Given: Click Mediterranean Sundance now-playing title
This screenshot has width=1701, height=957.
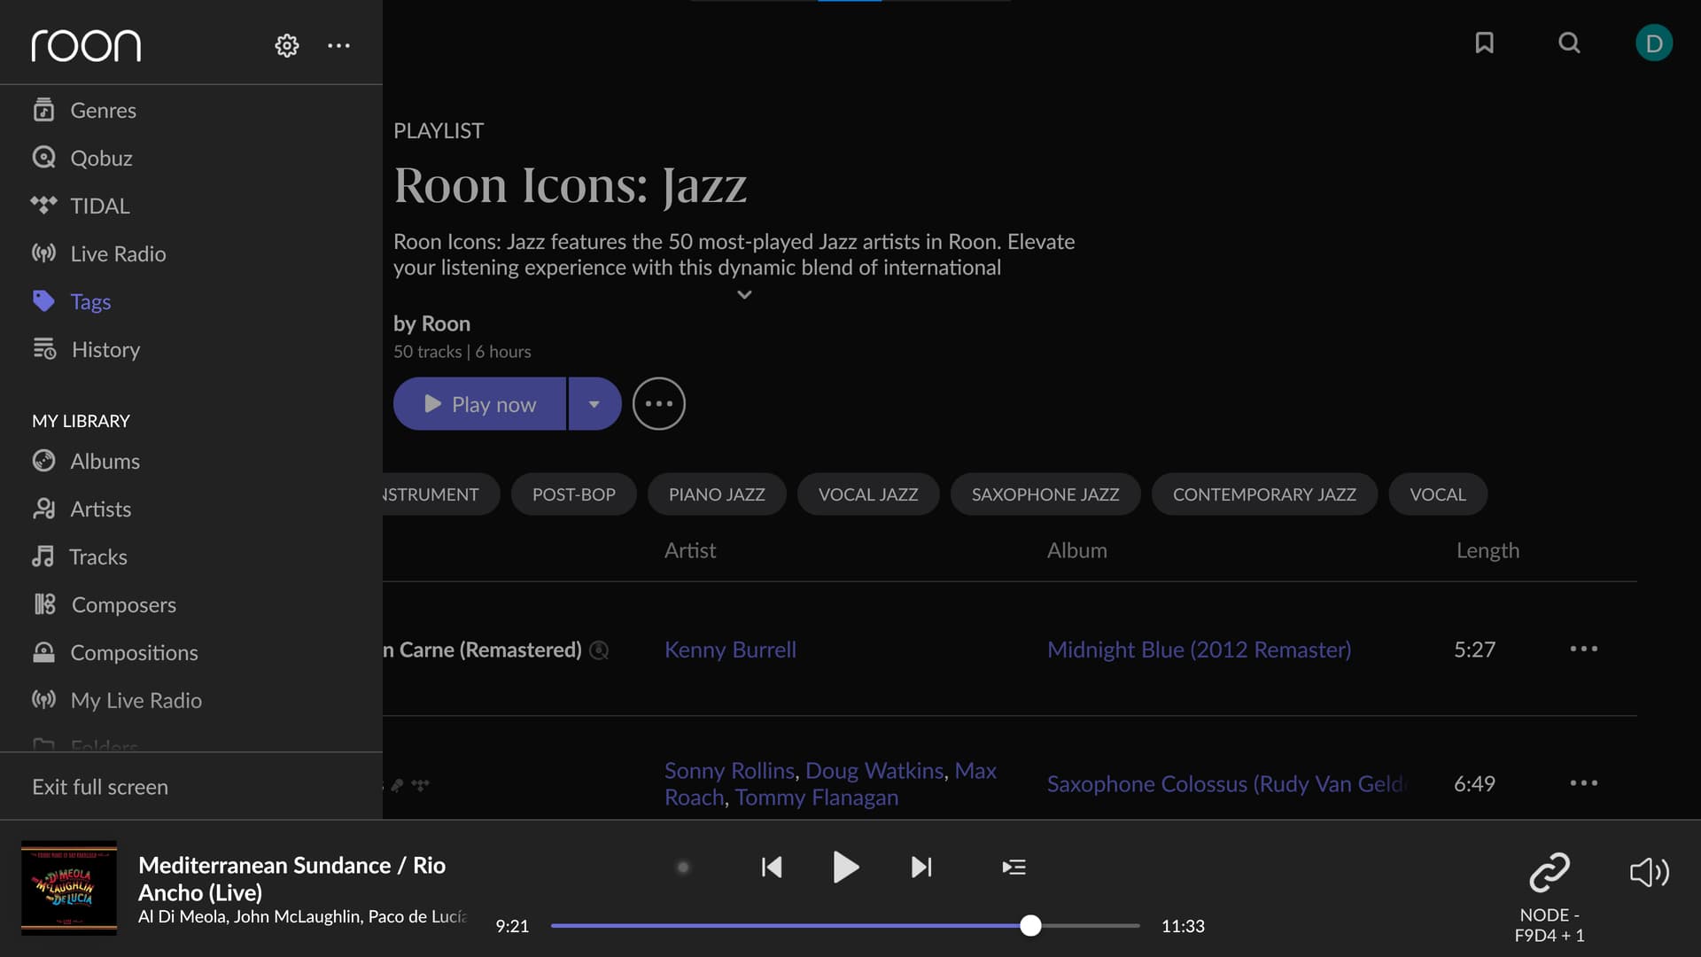Looking at the screenshot, I should 291,879.
